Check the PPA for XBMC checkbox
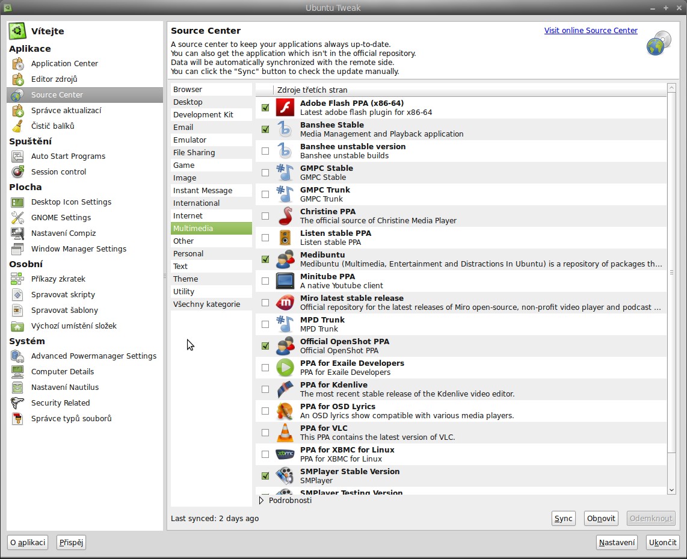Image resolution: width=687 pixels, height=559 pixels. click(x=265, y=454)
